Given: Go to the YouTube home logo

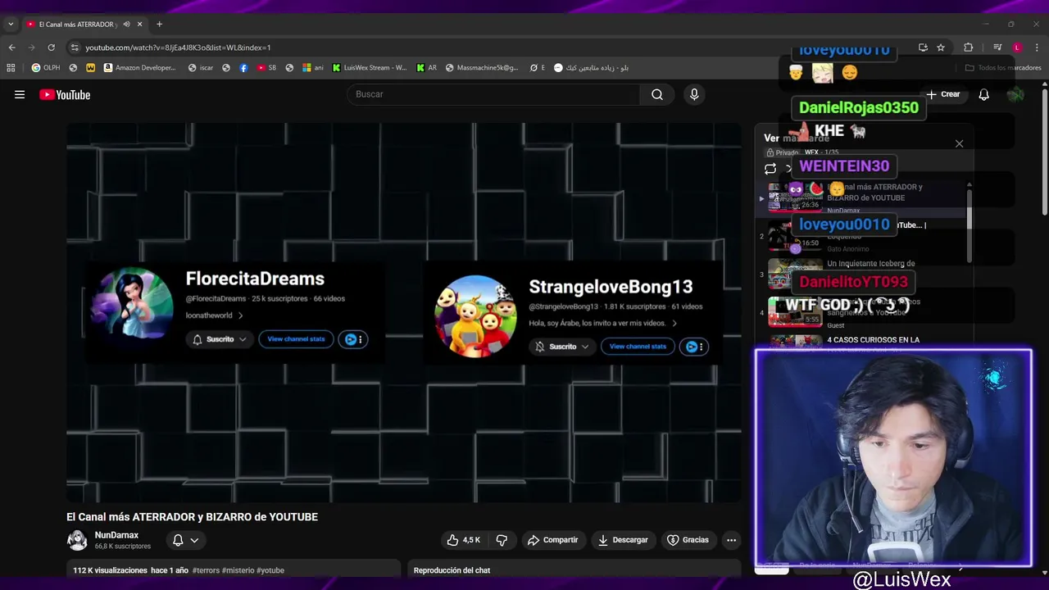Looking at the screenshot, I should [x=65, y=95].
